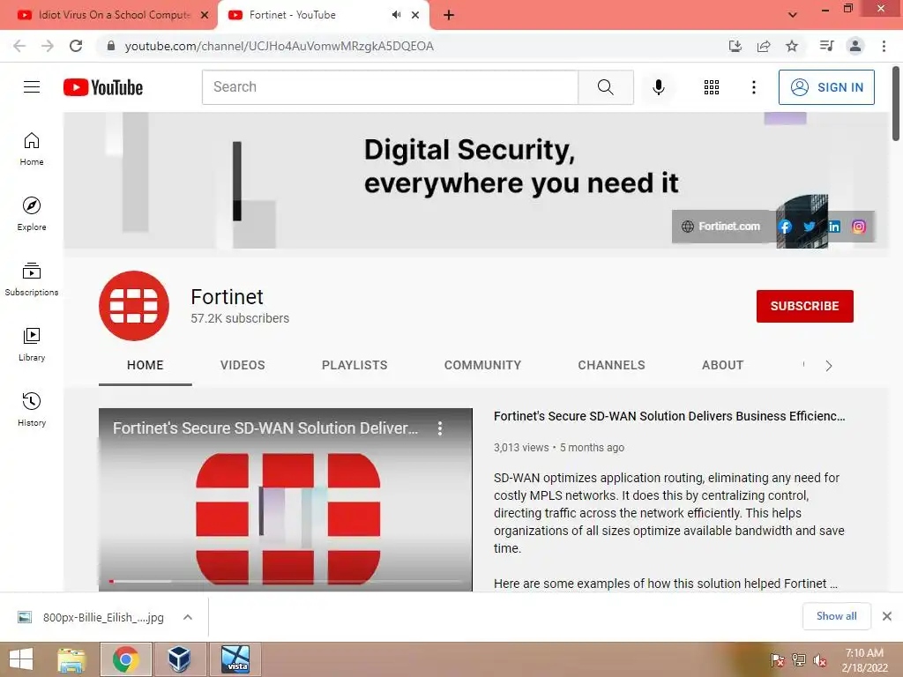Bookmark this page with star icon
Viewport: 903px width, 677px height.
[792, 46]
